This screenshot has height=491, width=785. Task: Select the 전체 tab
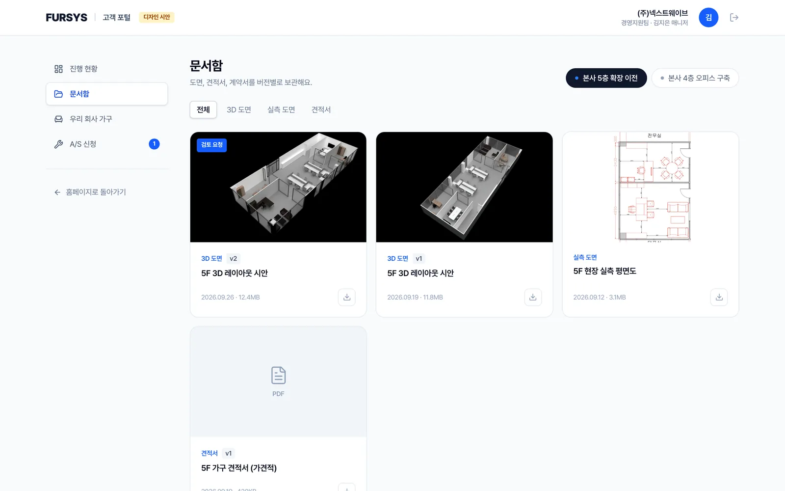203,109
